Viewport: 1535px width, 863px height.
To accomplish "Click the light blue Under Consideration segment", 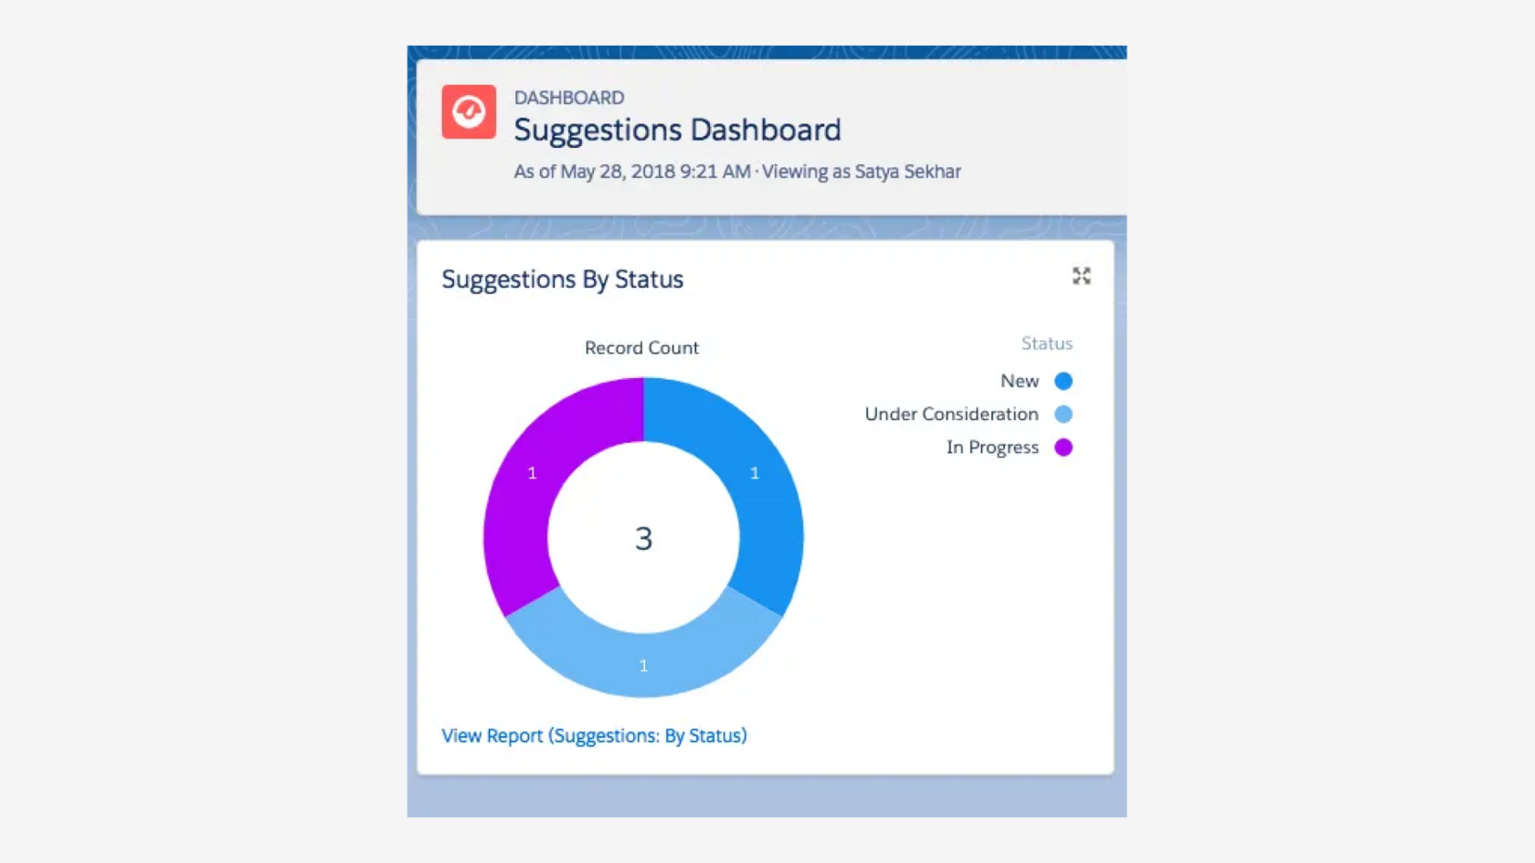I will 643,660.
